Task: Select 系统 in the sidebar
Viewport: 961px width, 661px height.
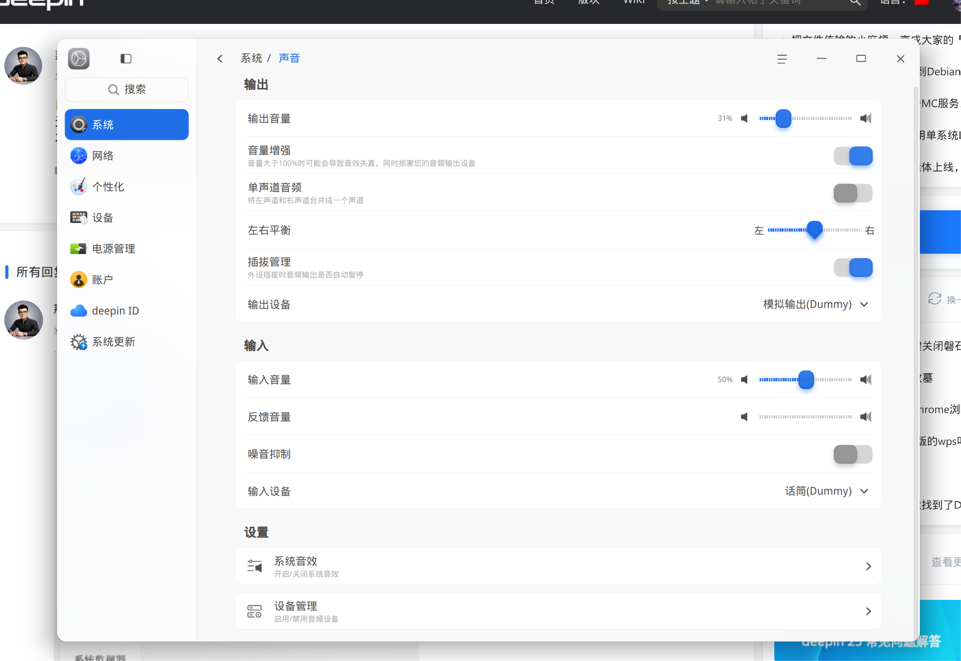Action: (x=127, y=124)
